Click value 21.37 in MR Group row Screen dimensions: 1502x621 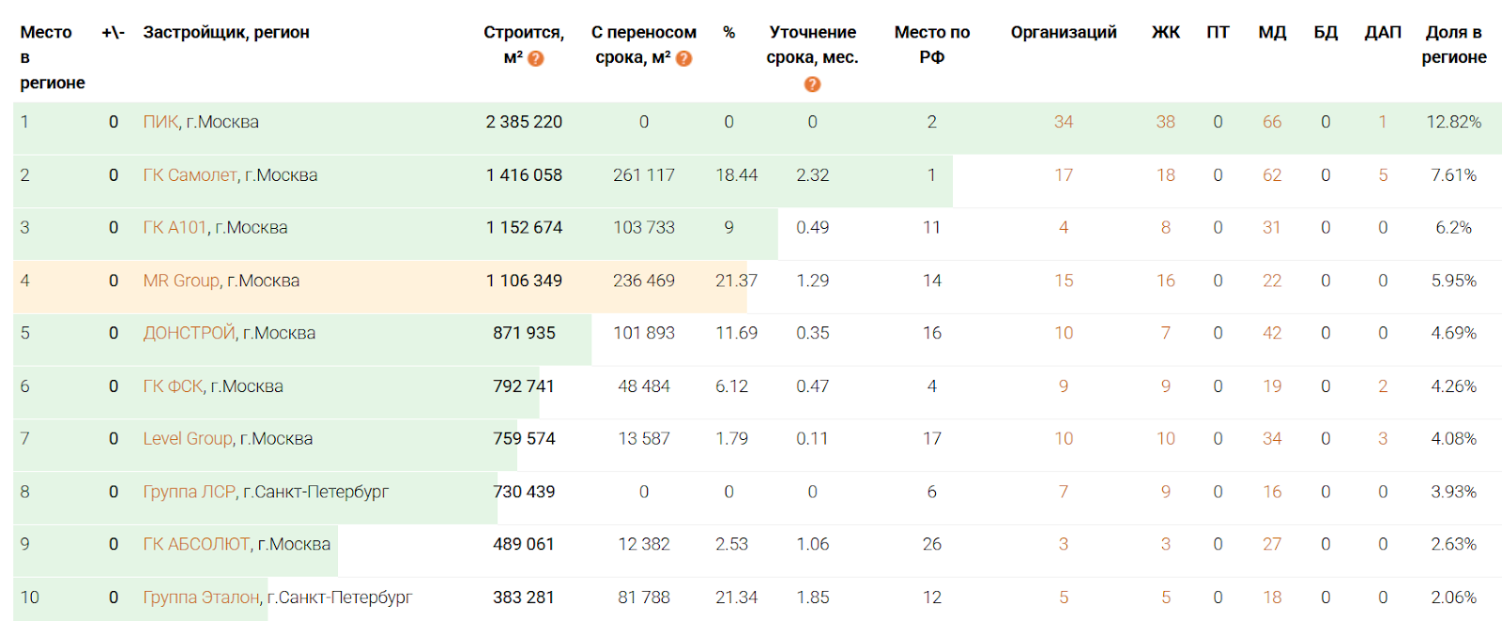tap(736, 280)
